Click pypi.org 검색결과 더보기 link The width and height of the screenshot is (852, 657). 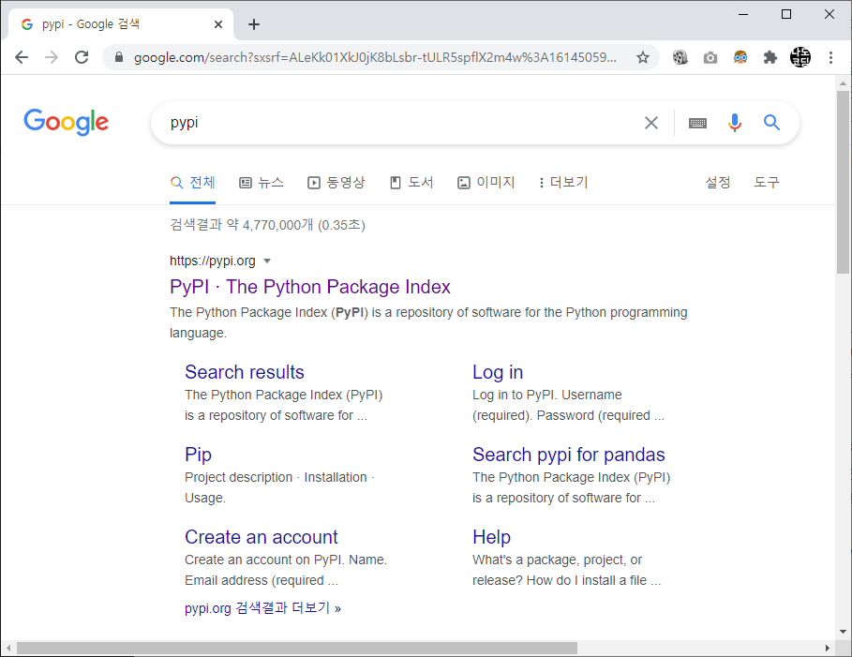click(x=263, y=608)
